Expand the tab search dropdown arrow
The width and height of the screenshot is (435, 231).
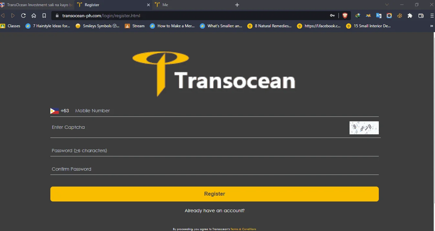tap(387, 5)
